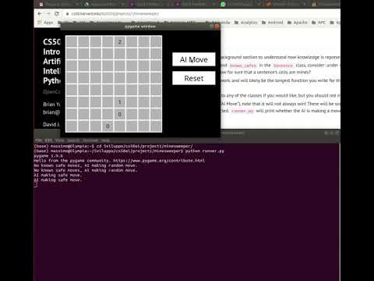Click the first 'AI making random move' terminal line

pos(86,165)
